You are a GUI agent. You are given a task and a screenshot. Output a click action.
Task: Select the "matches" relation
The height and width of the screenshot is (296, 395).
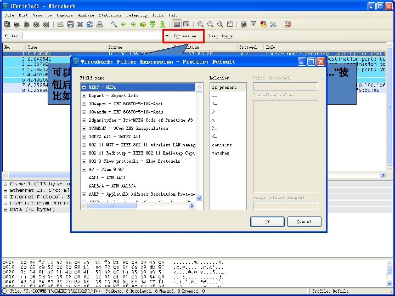pos(221,153)
